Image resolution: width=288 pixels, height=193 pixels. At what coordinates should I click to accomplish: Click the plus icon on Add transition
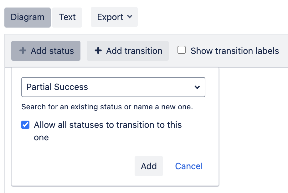click(x=98, y=51)
